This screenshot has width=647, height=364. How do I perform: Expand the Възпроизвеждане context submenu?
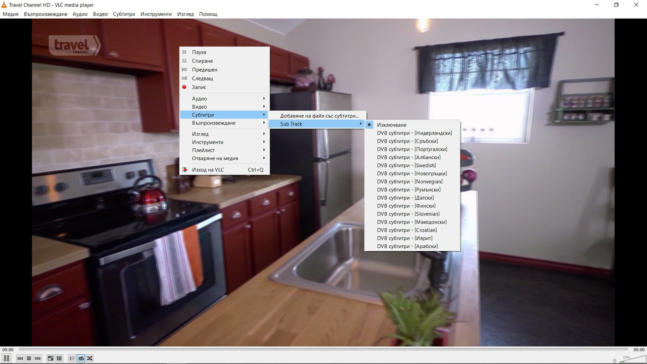pyautogui.click(x=224, y=123)
